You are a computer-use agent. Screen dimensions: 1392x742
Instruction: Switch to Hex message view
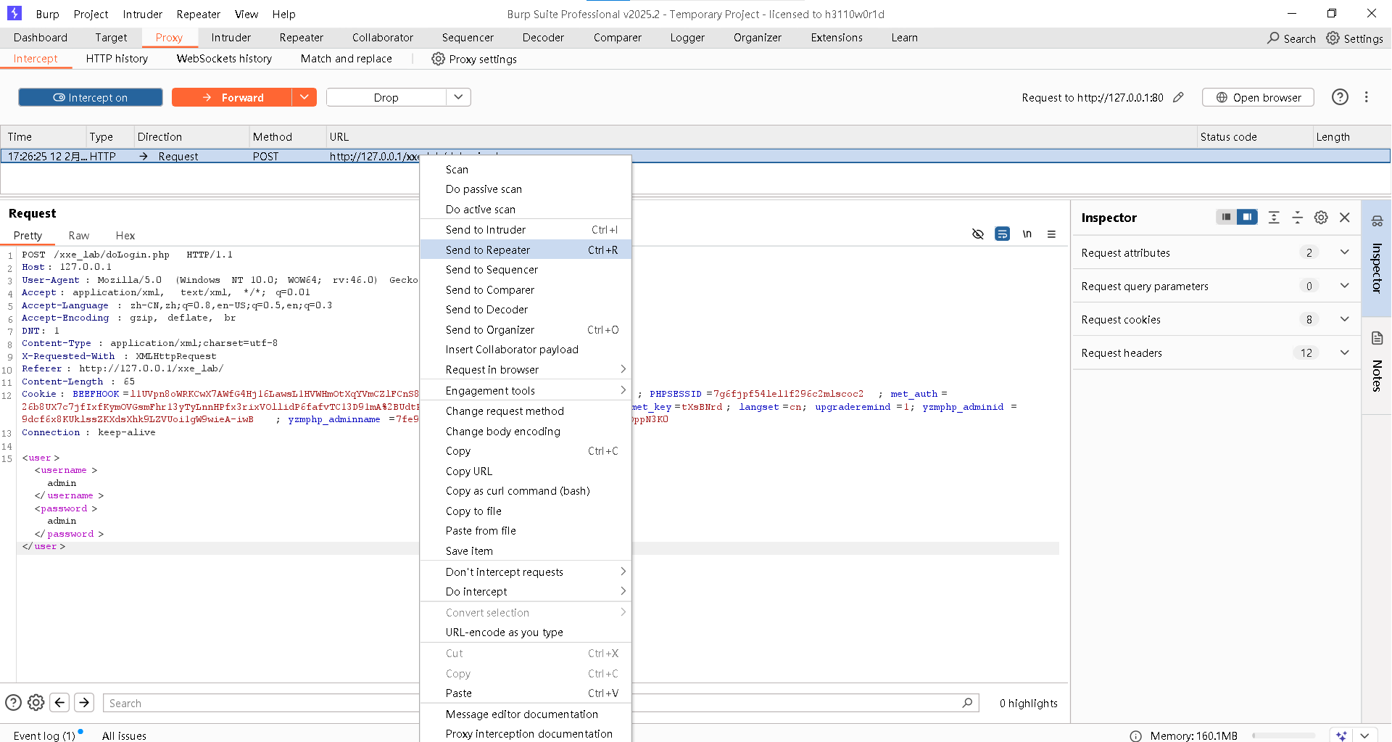point(125,235)
